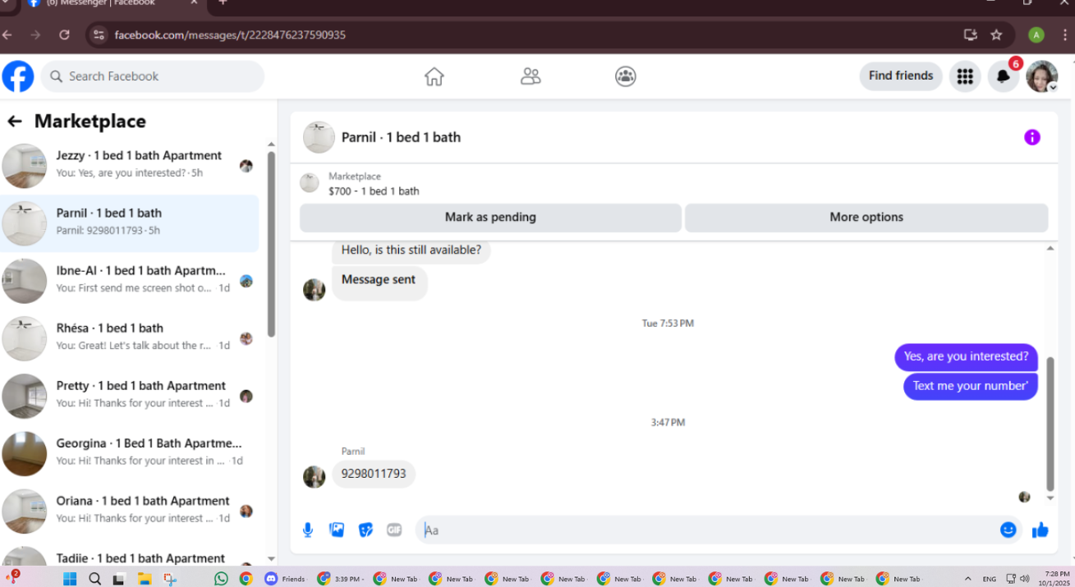Image resolution: width=1075 pixels, height=587 pixels.
Task: Click 'Hello, is this still available?' message
Action: coord(411,250)
